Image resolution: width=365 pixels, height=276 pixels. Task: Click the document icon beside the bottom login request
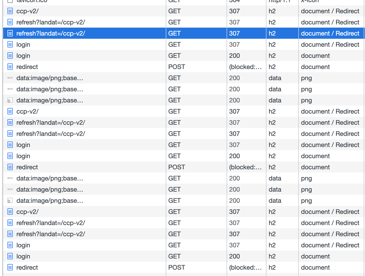coord(10,256)
